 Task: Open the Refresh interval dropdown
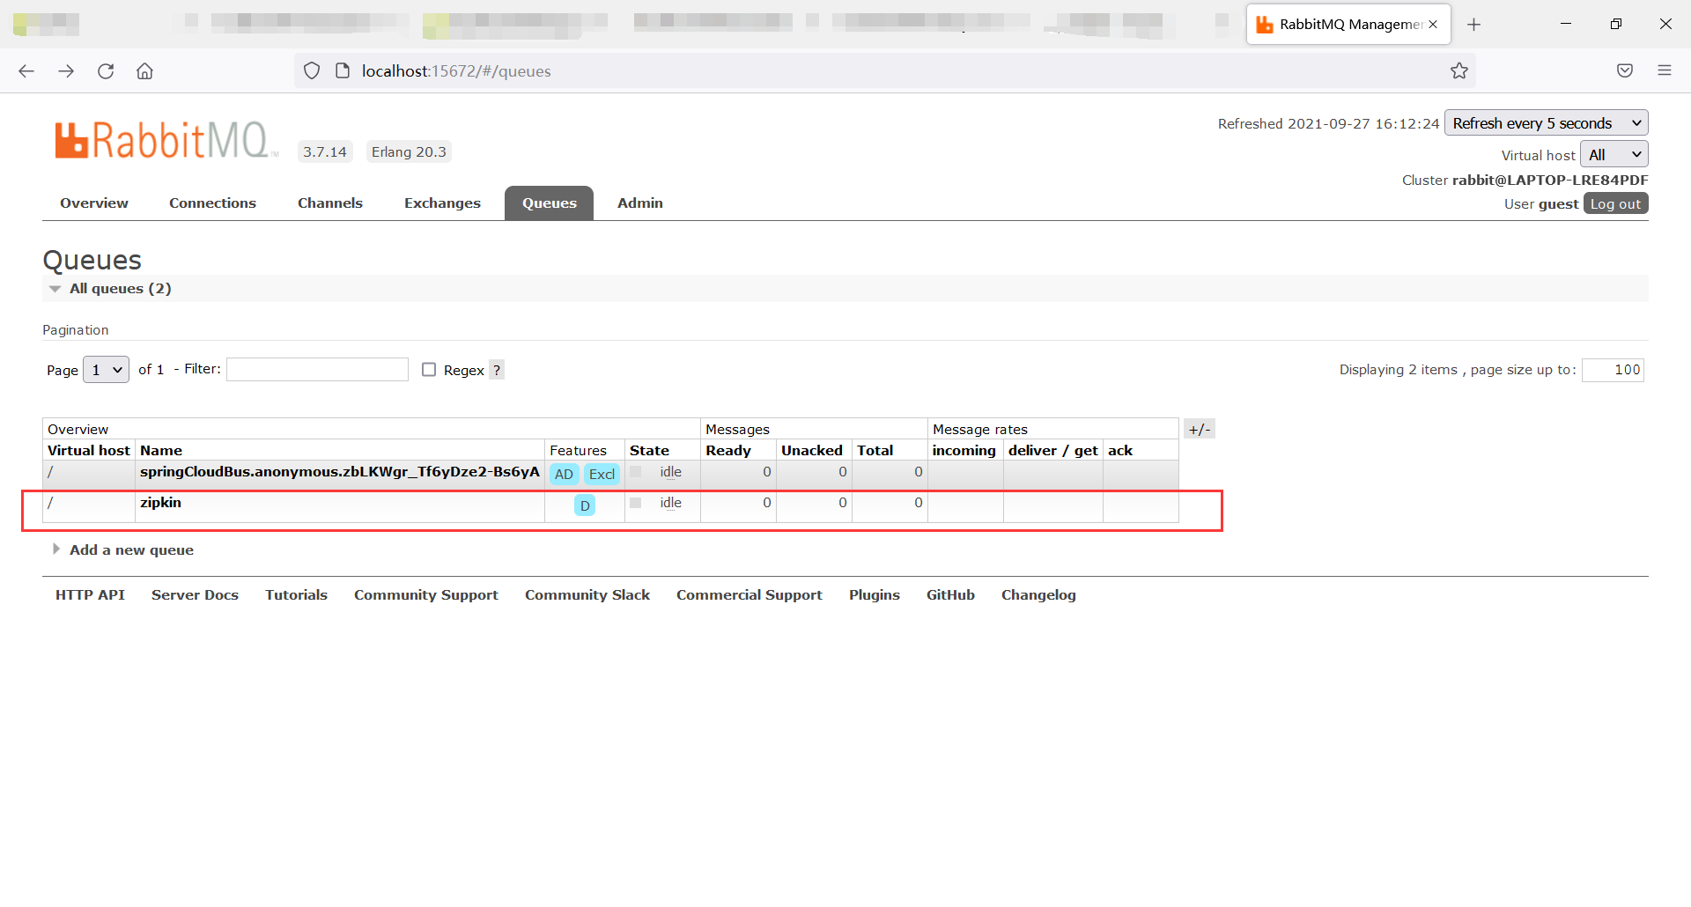click(1547, 123)
